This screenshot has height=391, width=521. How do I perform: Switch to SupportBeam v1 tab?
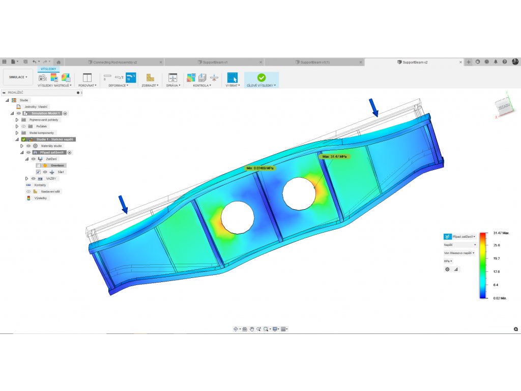pyautogui.click(x=215, y=62)
